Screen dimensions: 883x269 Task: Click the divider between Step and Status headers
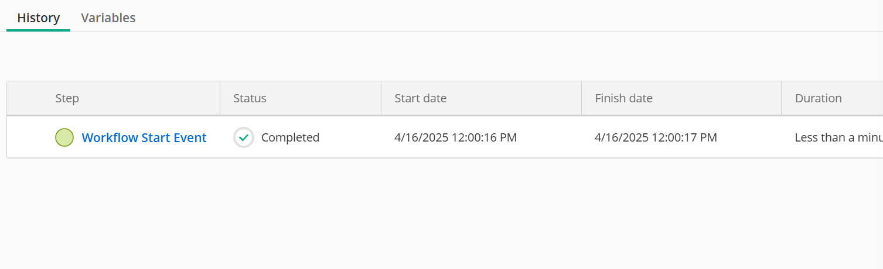[220, 98]
